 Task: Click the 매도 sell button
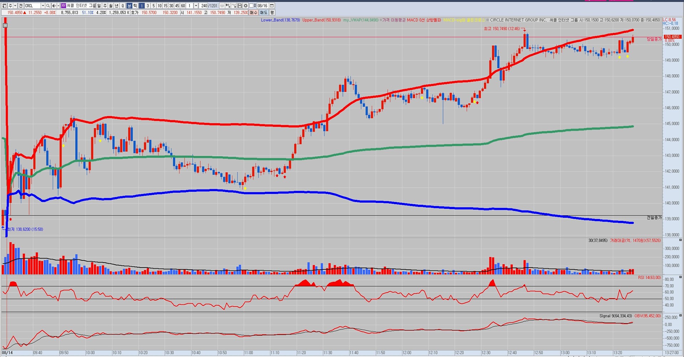pyautogui.click(x=264, y=12)
